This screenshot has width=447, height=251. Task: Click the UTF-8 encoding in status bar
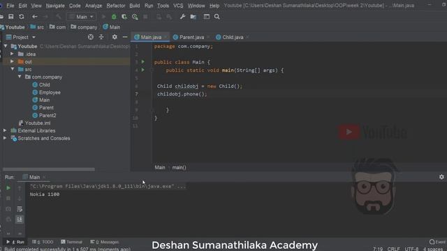click(x=411, y=249)
